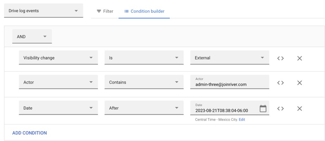The image size is (325, 141).
Task: Open the Drive log events data source dropdown
Action: point(43,10)
